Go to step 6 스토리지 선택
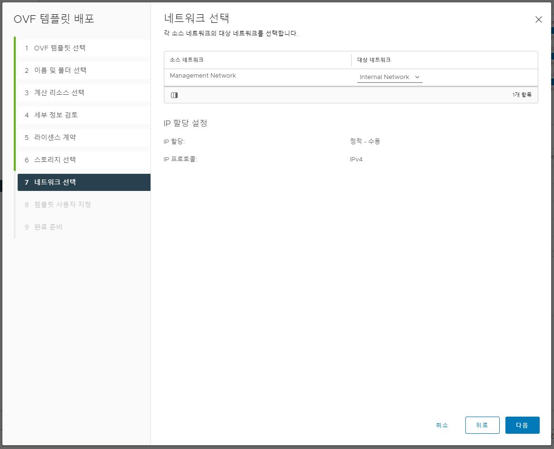 point(84,160)
